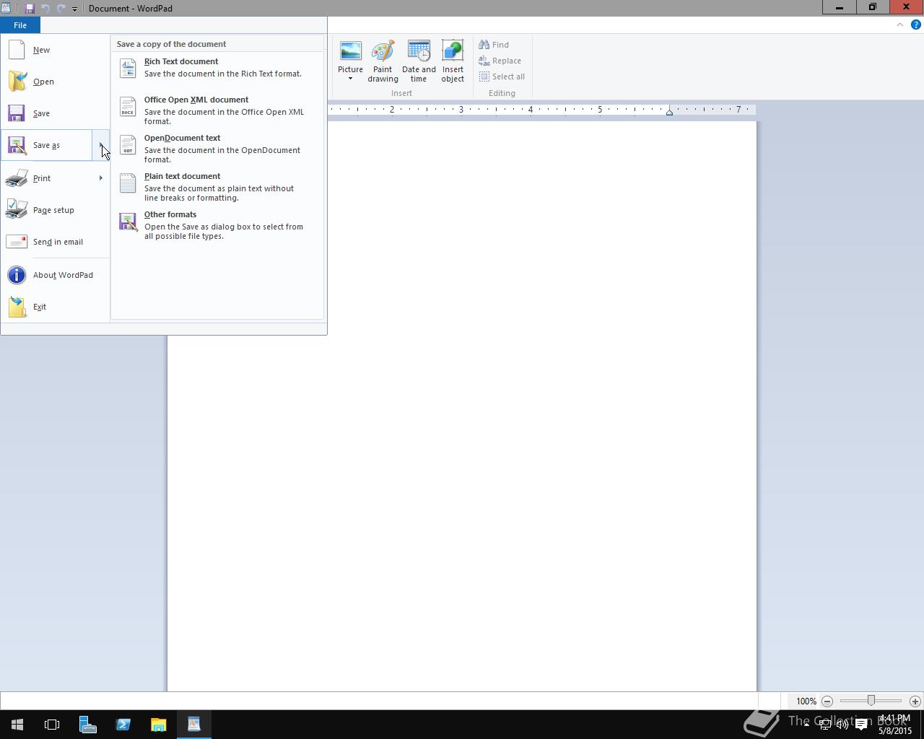Open the Picture dropdown arrow

[x=350, y=79]
